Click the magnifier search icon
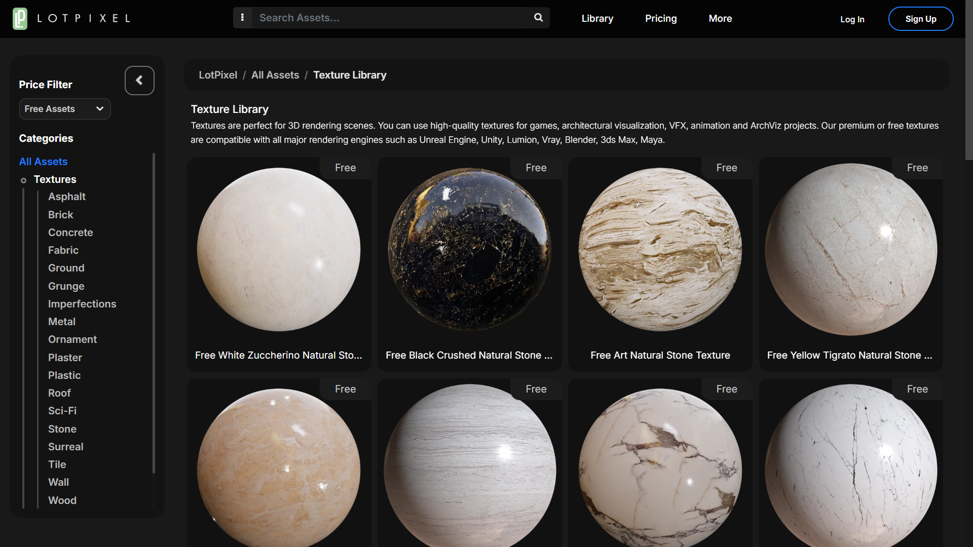 [538, 18]
